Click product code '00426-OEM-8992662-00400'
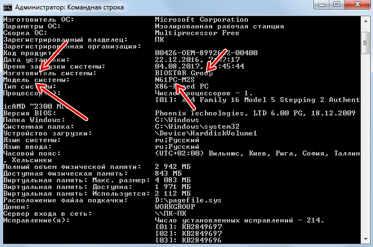373x247 pixels. click(x=206, y=53)
